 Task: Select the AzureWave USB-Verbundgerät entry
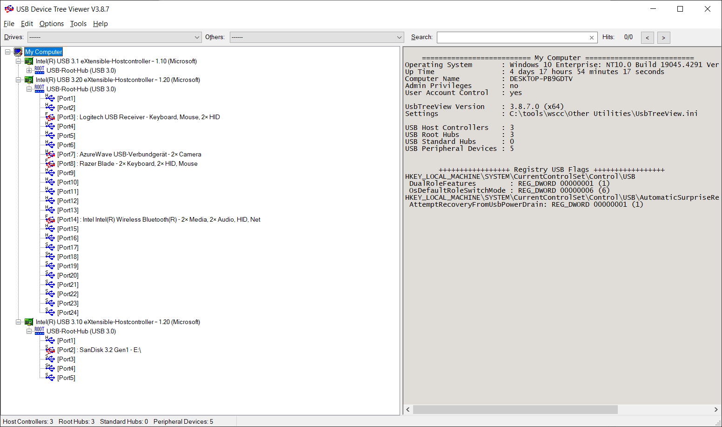[x=129, y=154]
